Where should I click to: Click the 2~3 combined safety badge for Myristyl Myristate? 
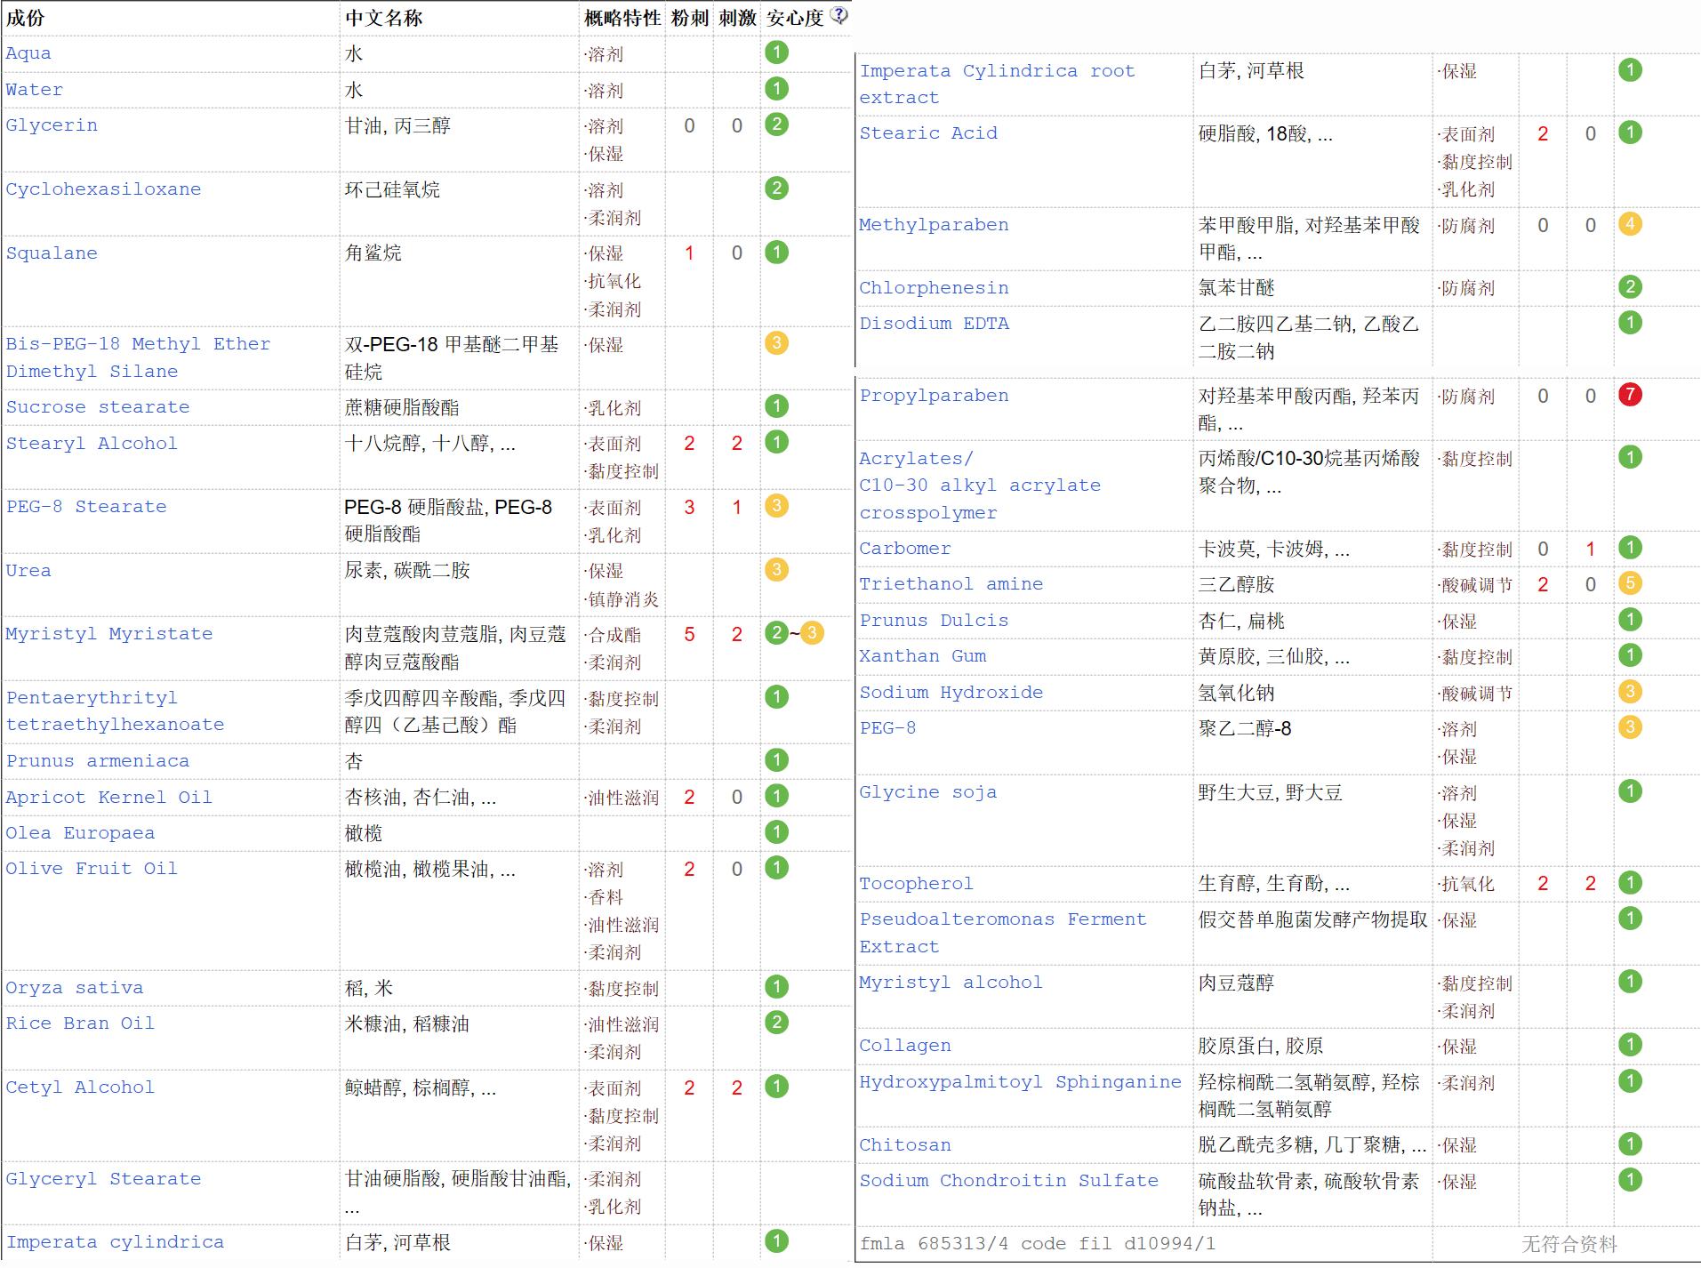pyautogui.click(x=792, y=634)
